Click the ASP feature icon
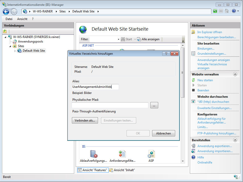This screenshot has height=182, width=243. [151, 154]
